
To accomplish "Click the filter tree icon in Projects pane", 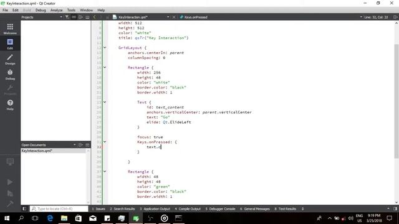I will tap(67, 17).
